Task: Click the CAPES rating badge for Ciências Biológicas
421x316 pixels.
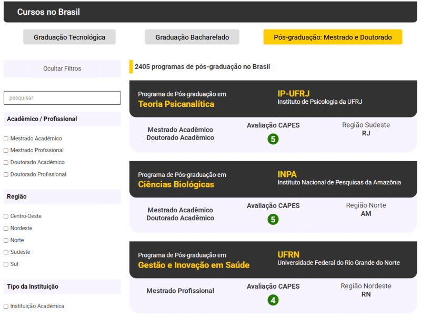Action: [x=273, y=220]
